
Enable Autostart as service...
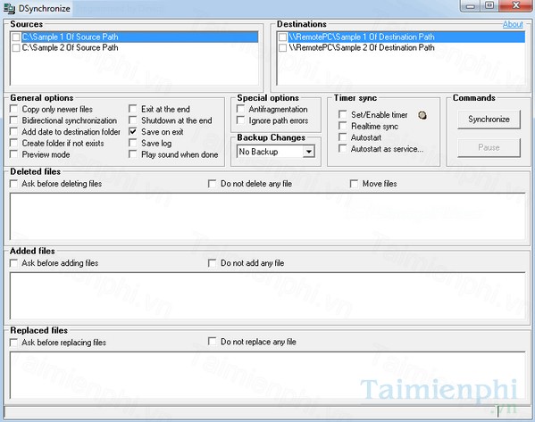pyautogui.click(x=343, y=149)
